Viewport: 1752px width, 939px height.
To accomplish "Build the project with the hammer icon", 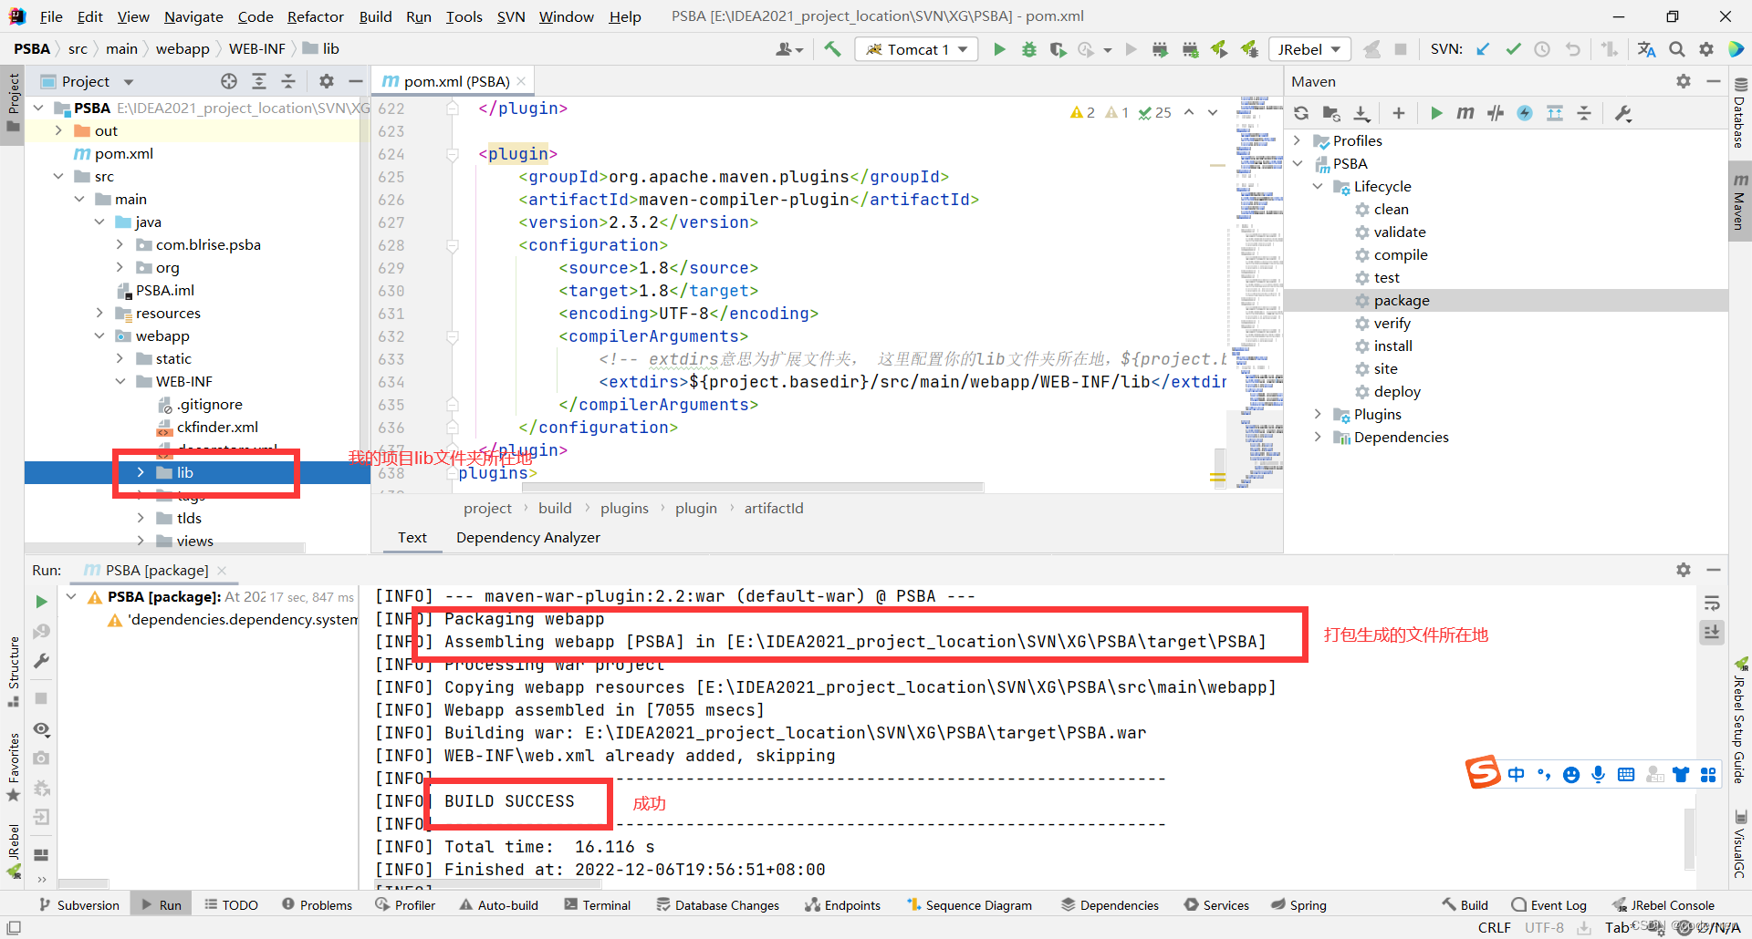I will (832, 49).
